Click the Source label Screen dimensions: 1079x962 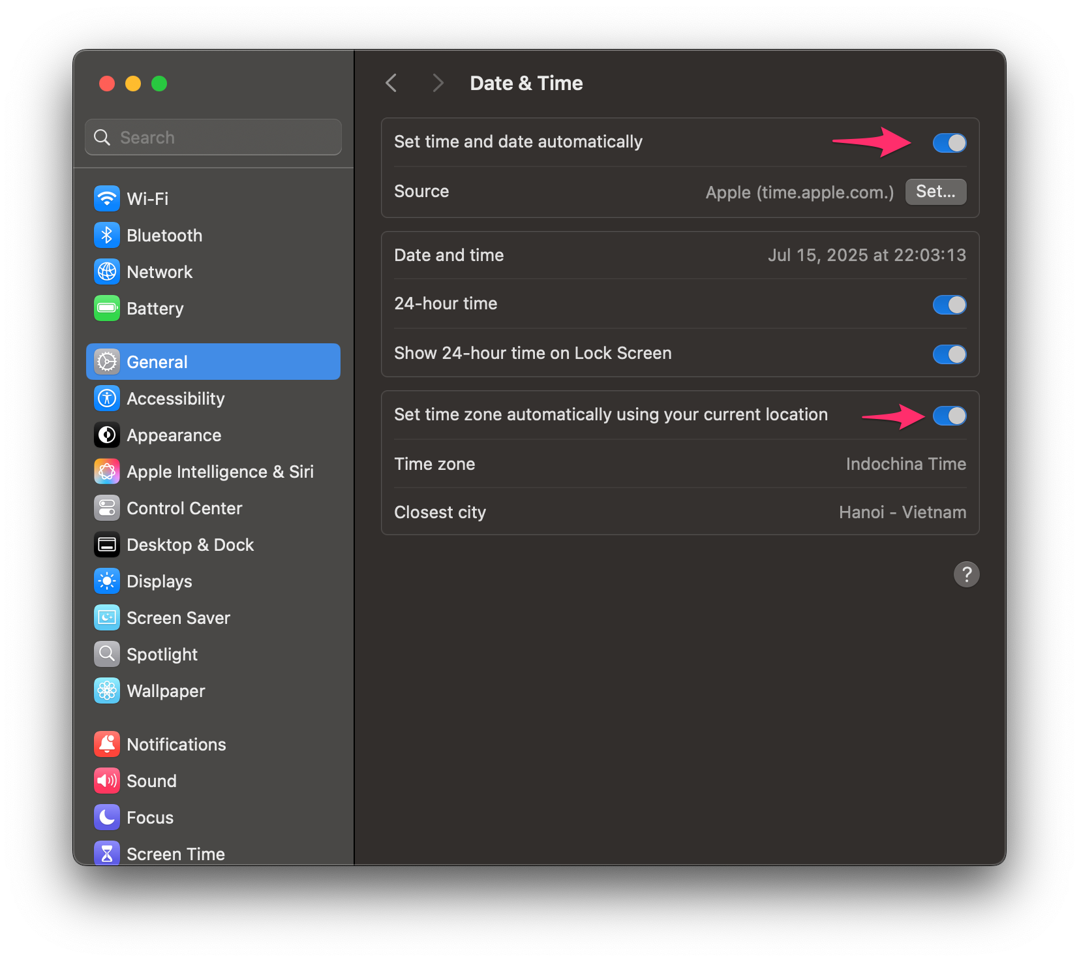point(421,191)
